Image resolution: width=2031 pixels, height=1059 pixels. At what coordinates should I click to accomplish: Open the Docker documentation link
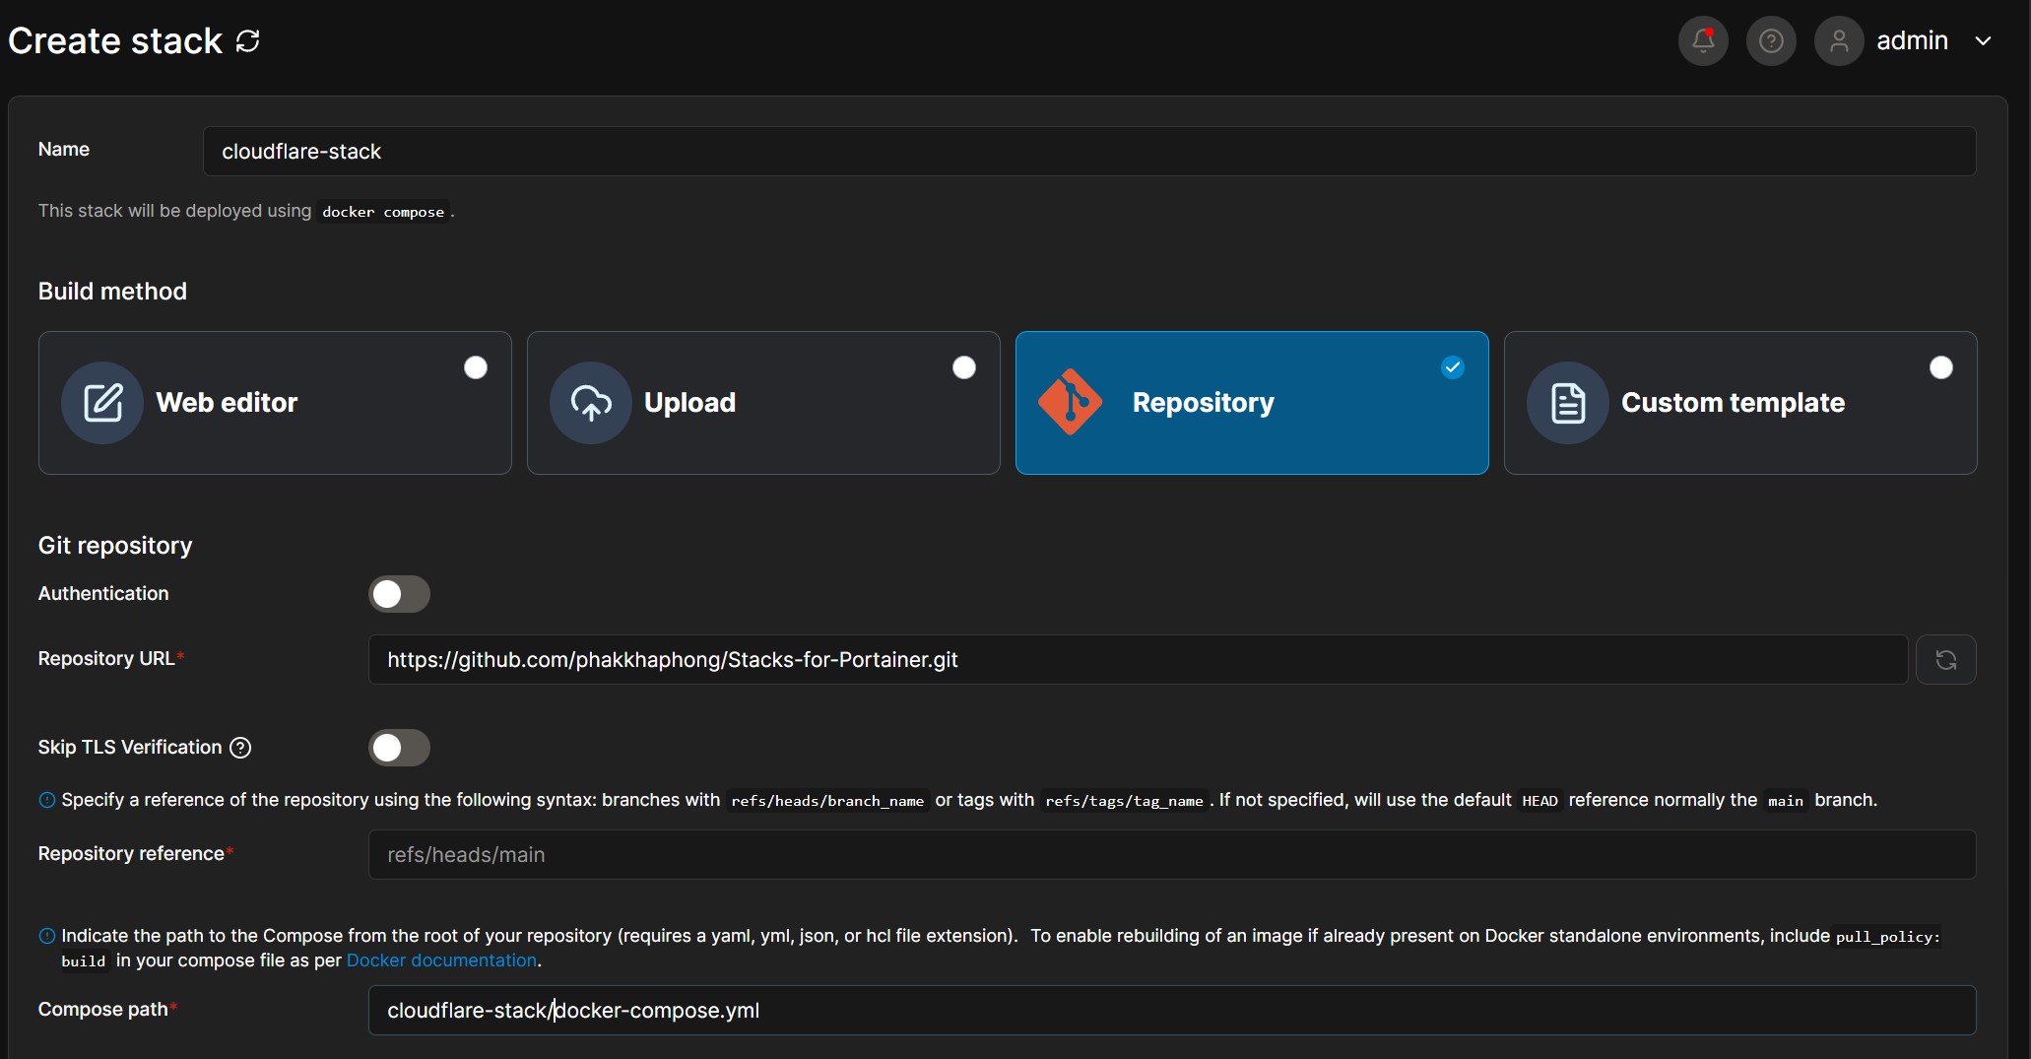[x=440, y=960]
